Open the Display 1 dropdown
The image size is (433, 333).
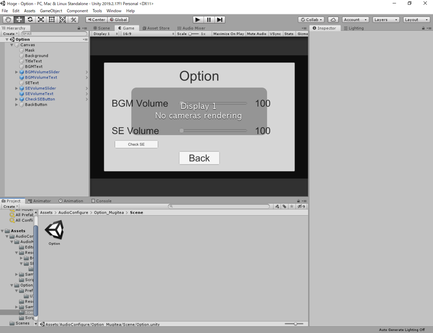pos(105,34)
